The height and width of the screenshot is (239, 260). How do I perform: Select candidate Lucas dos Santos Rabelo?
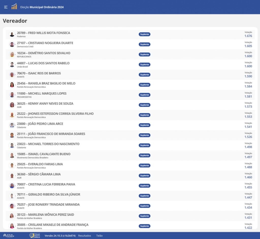tap(43, 63)
